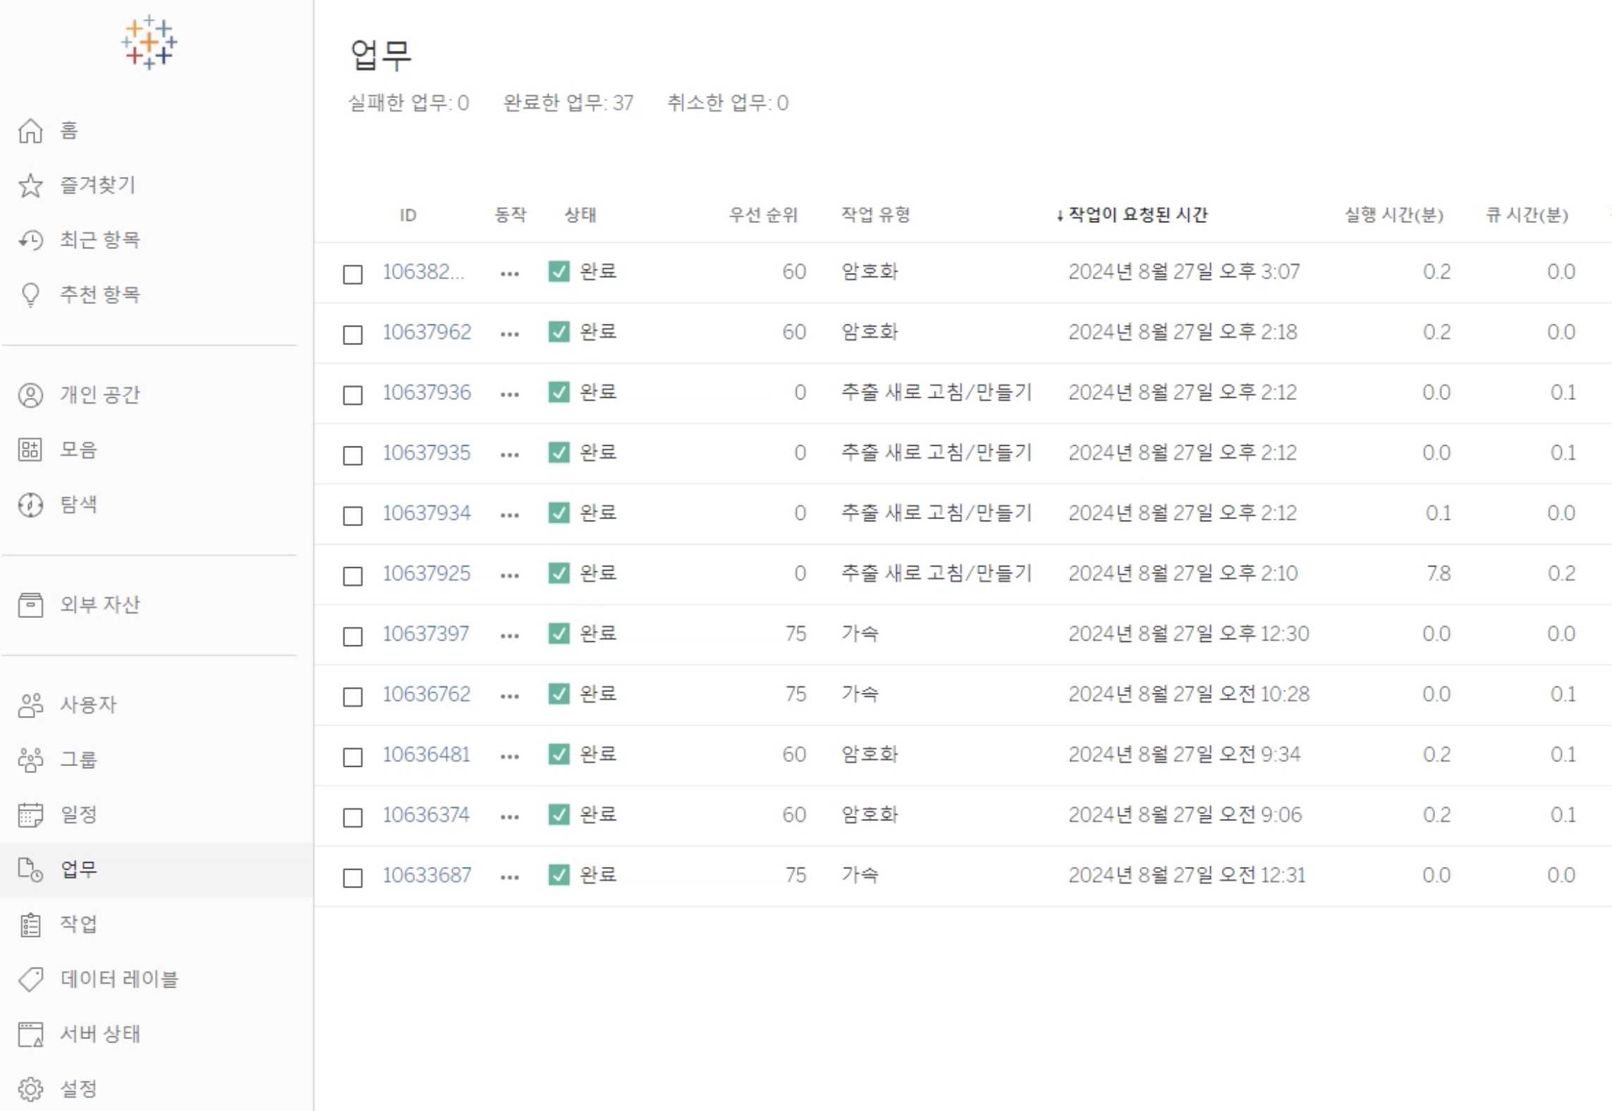Check the box for job 10637962

pyautogui.click(x=353, y=334)
